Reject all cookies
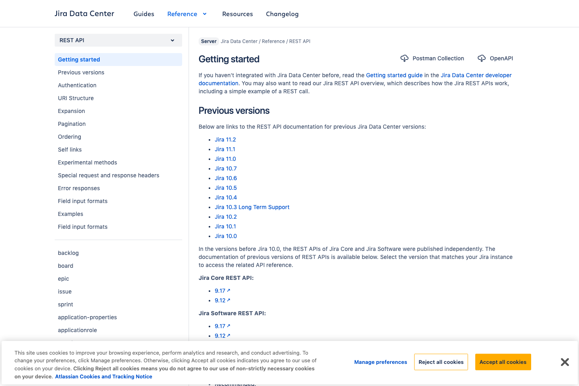Viewport: 579px width, 386px height. pos(441,362)
